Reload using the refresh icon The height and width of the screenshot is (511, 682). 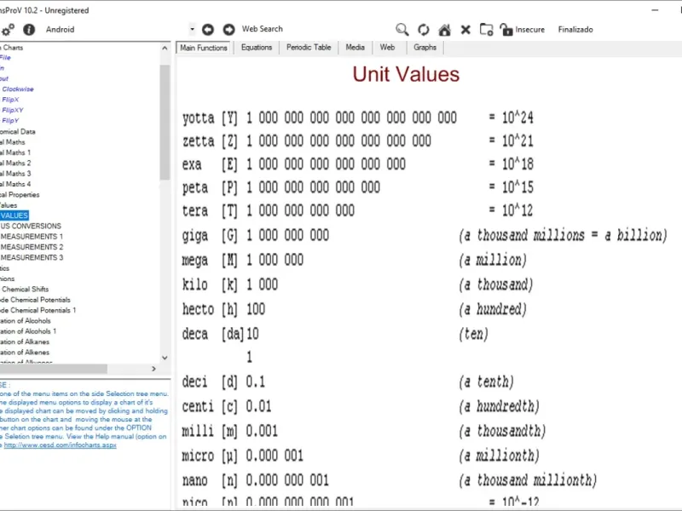click(x=423, y=30)
